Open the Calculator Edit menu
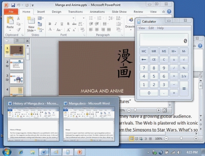The image size is (205, 156). pyautogui.click(x=151, y=28)
